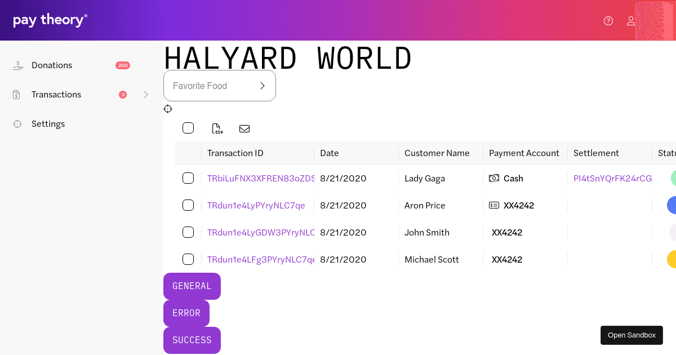Click the settlement link on Lady Gaga's row

612,178
